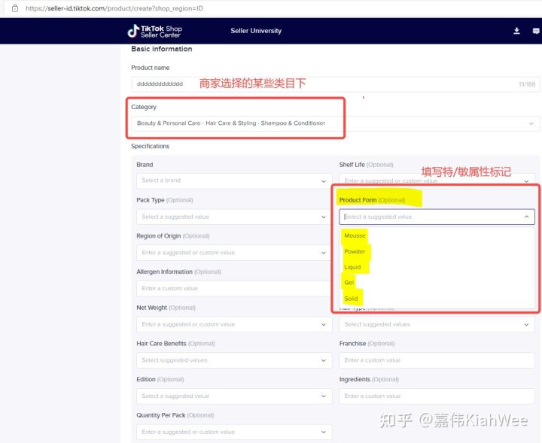Open the Net Weight dropdown
542x443 pixels.
(234, 325)
